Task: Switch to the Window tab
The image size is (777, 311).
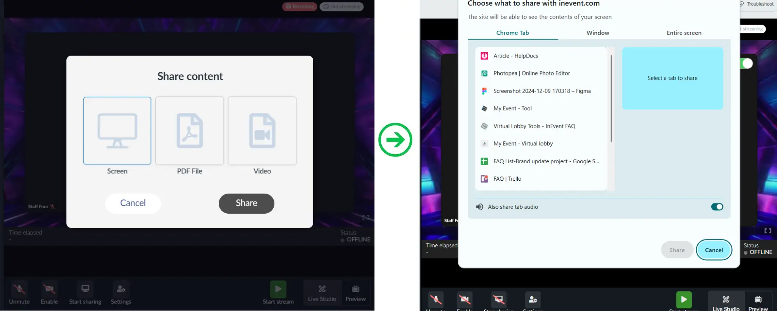Action: (598, 33)
